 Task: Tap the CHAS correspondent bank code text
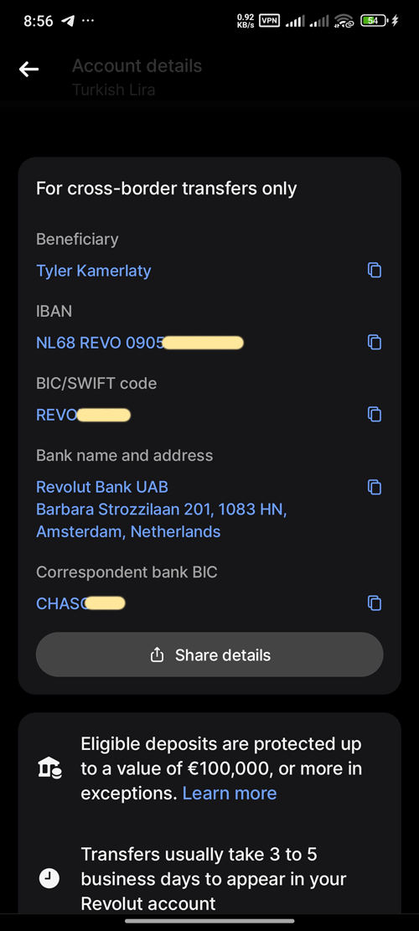(80, 604)
